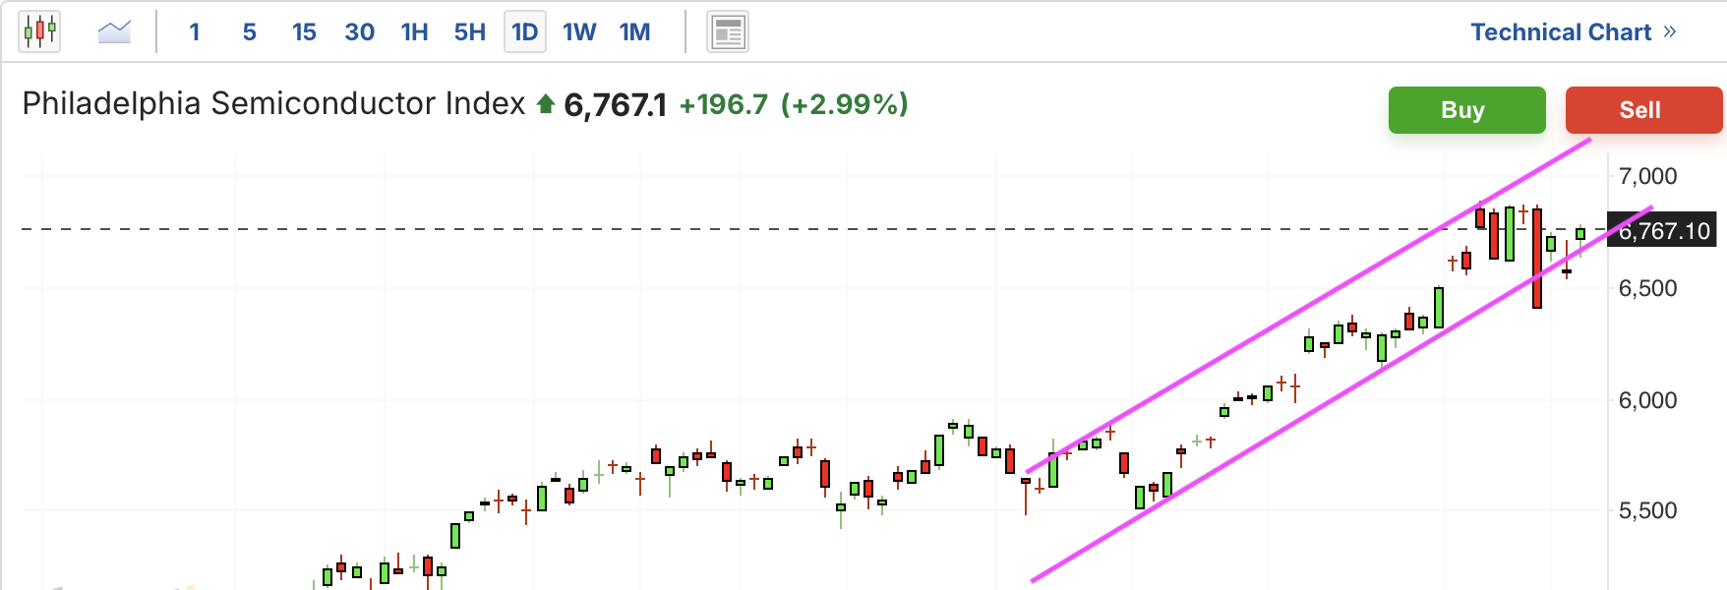Select the 5 minute interval
The image size is (1727, 590).
[x=250, y=32]
